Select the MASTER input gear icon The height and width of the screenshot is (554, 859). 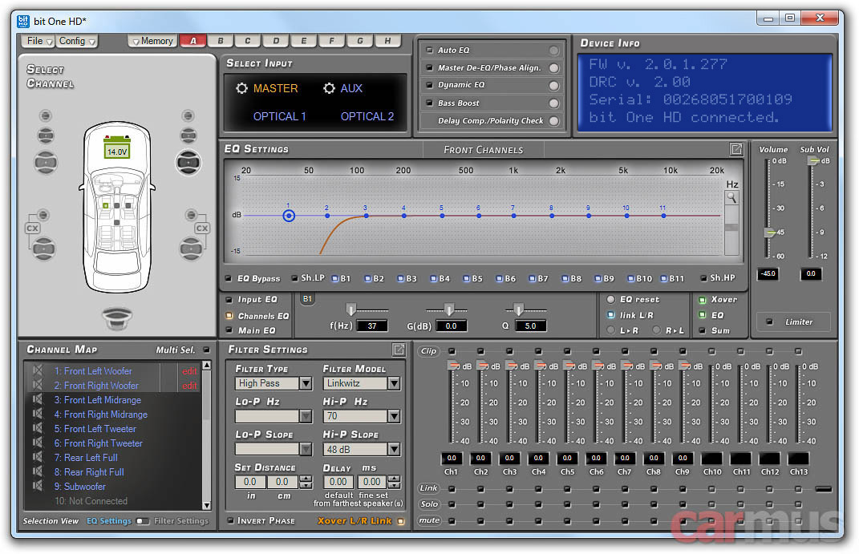tap(241, 88)
